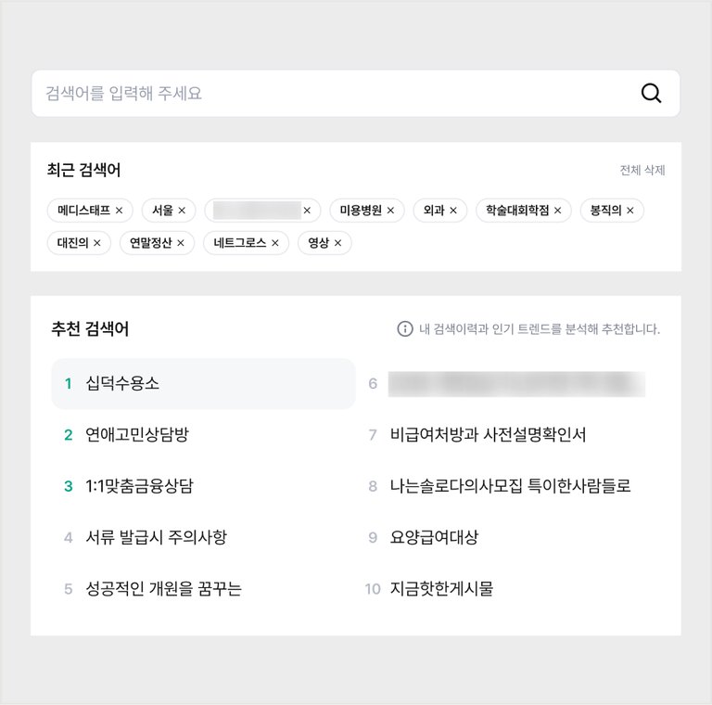The height and width of the screenshot is (705, 712).
Task: Remove the 연말정산 recent search chip
Action: [181, 243]
